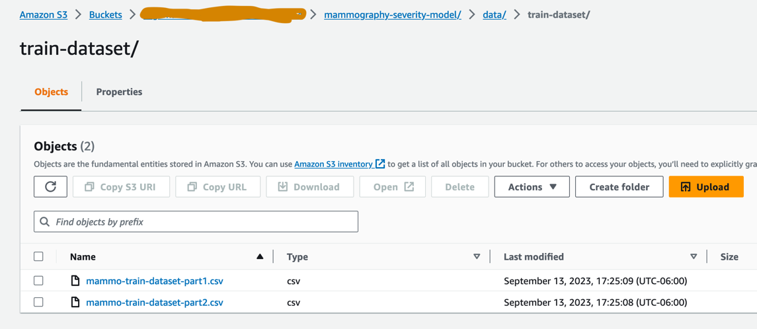Screen dimensions: 757x329
Task: Click the refresh objects icon button
Action: tap(50, 187)
